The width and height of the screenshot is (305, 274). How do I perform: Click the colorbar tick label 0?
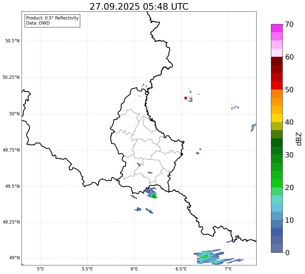point(287,253)
